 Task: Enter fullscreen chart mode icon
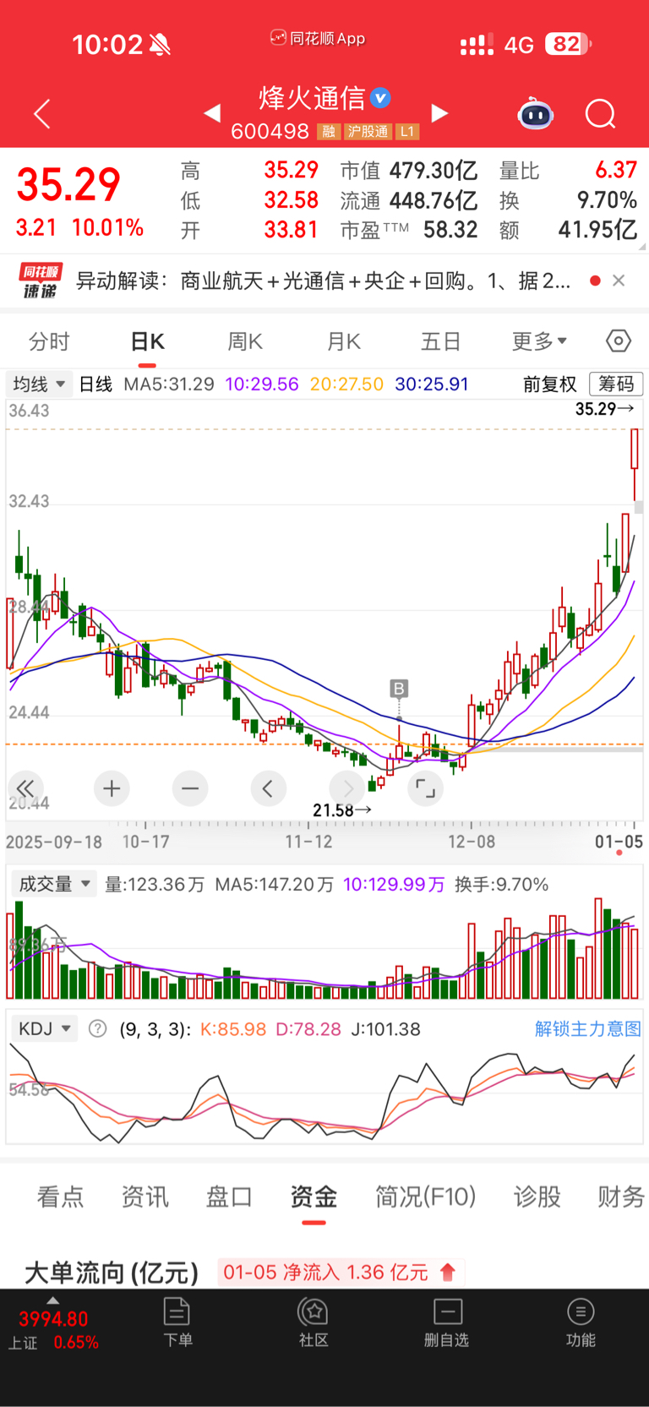[425, 789]
